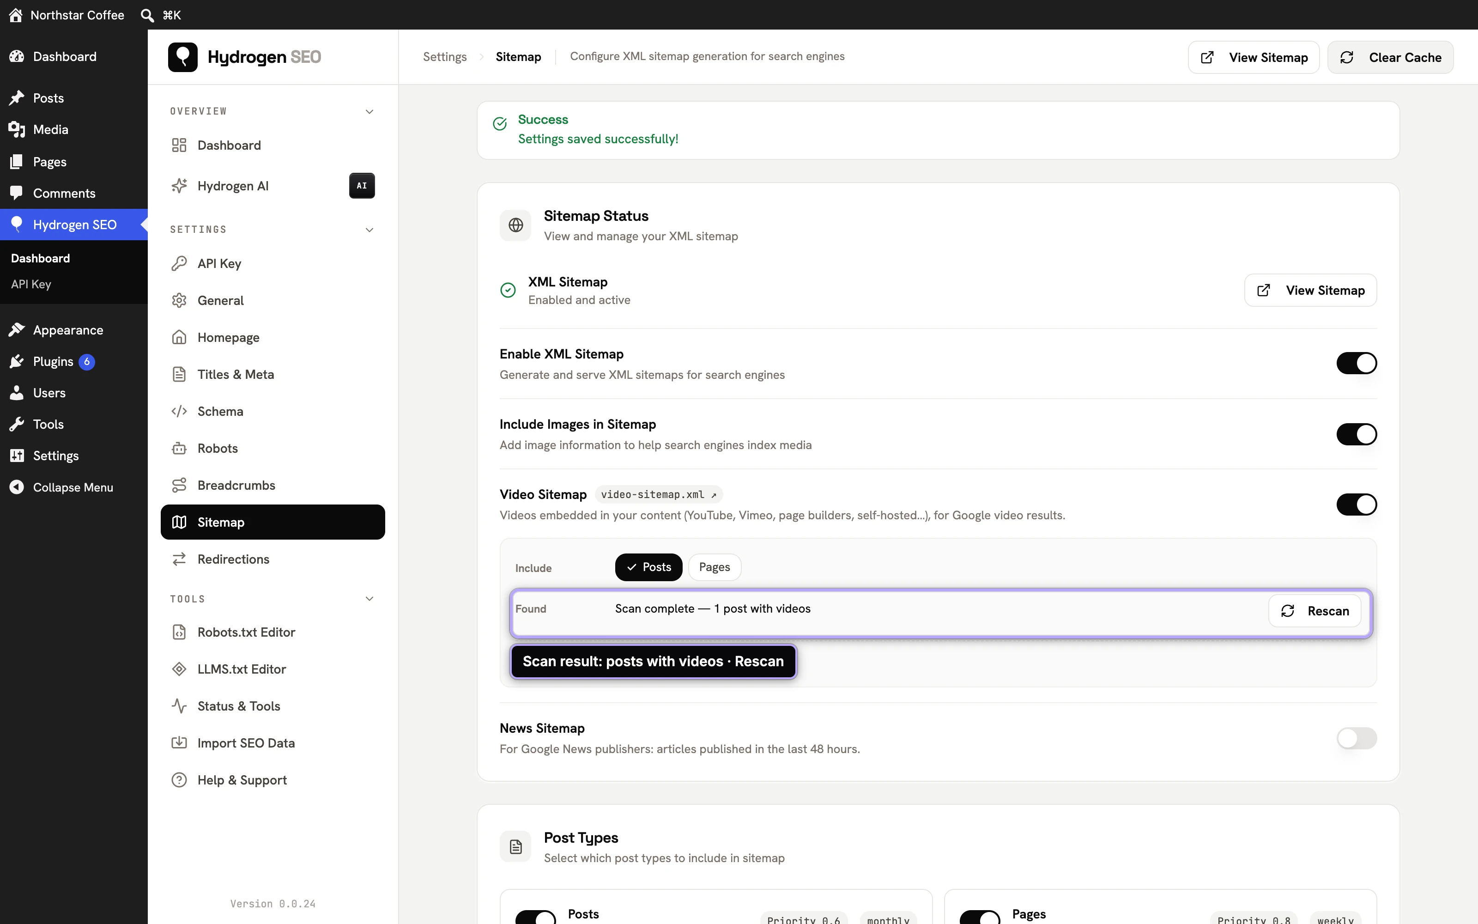Click the key icon next to API Key
Screen dimensions: 1478x924
(x=179, y=263)
